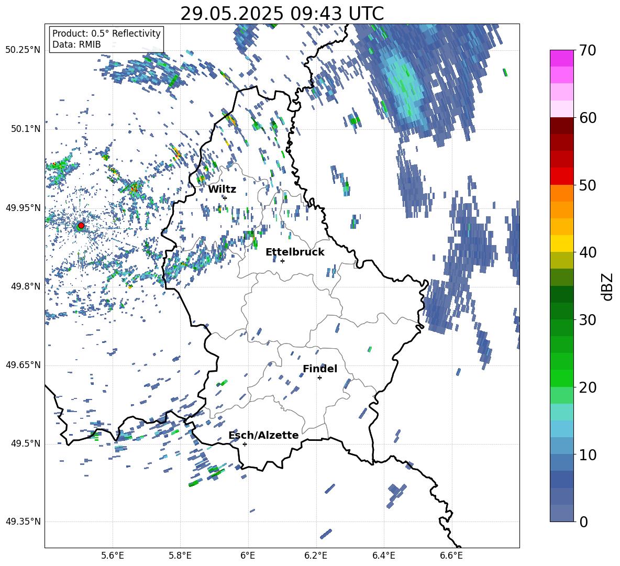
Task: Click the dark maroon swatch below 60 dBZ
Action: [561, 126]
